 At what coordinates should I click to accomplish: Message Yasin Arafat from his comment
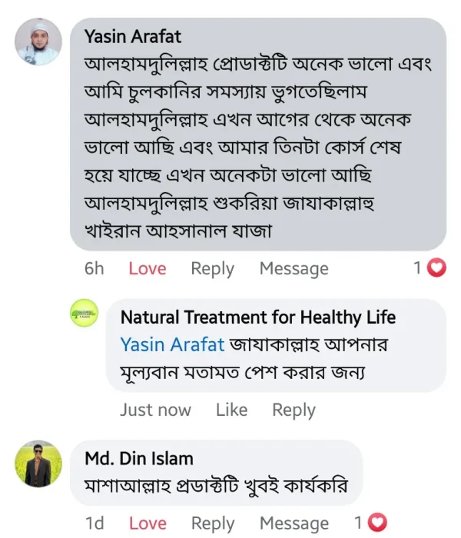(294, 268)
